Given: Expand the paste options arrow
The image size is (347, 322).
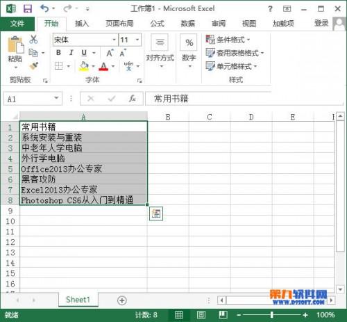Looking at the screenshot, I should (x=16, y=67).
